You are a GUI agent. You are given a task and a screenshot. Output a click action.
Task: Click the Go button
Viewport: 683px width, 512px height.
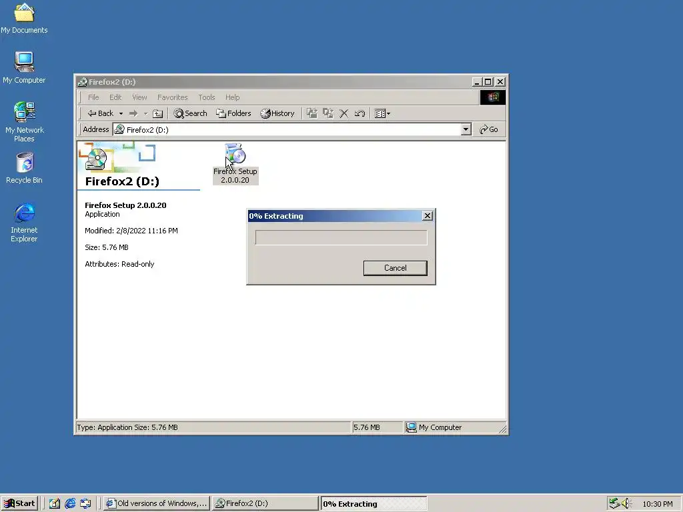489,129
